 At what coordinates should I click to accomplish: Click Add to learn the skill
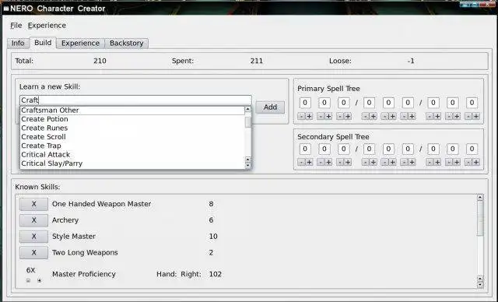(x=270, y=107)
